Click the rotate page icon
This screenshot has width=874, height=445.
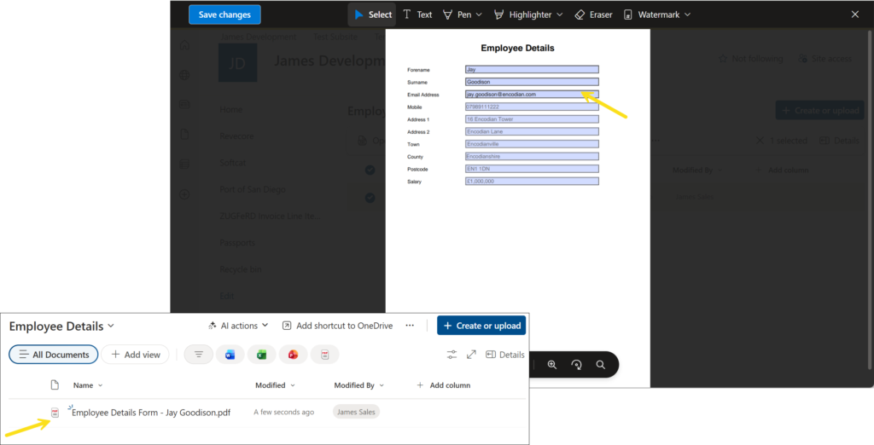576,365
